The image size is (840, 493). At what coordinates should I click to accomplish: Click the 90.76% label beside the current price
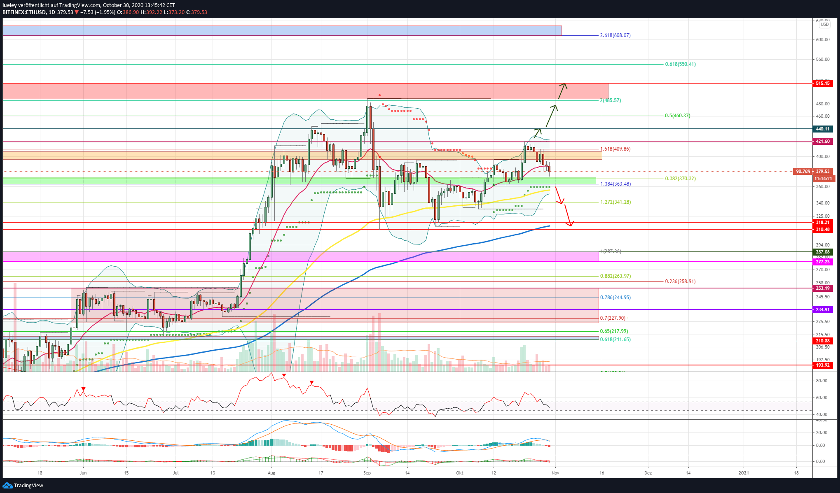pyautogui.click(x=803, y=171)
